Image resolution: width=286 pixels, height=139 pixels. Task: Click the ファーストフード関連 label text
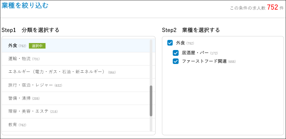pos(204,61)
